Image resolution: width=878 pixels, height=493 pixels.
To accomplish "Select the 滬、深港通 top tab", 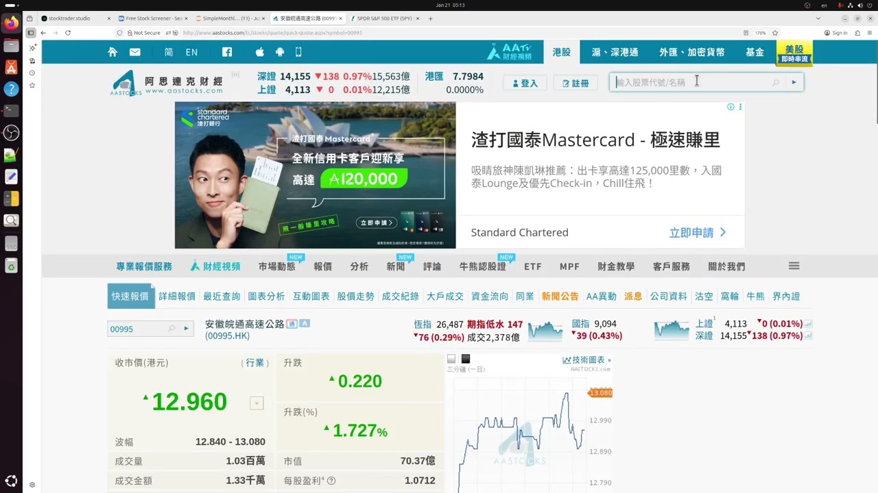I will 615,52.
